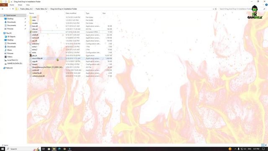The width and height of the screenshot is (268, 151).
Task: Open the Explorer Help icon
Action: 266,5
